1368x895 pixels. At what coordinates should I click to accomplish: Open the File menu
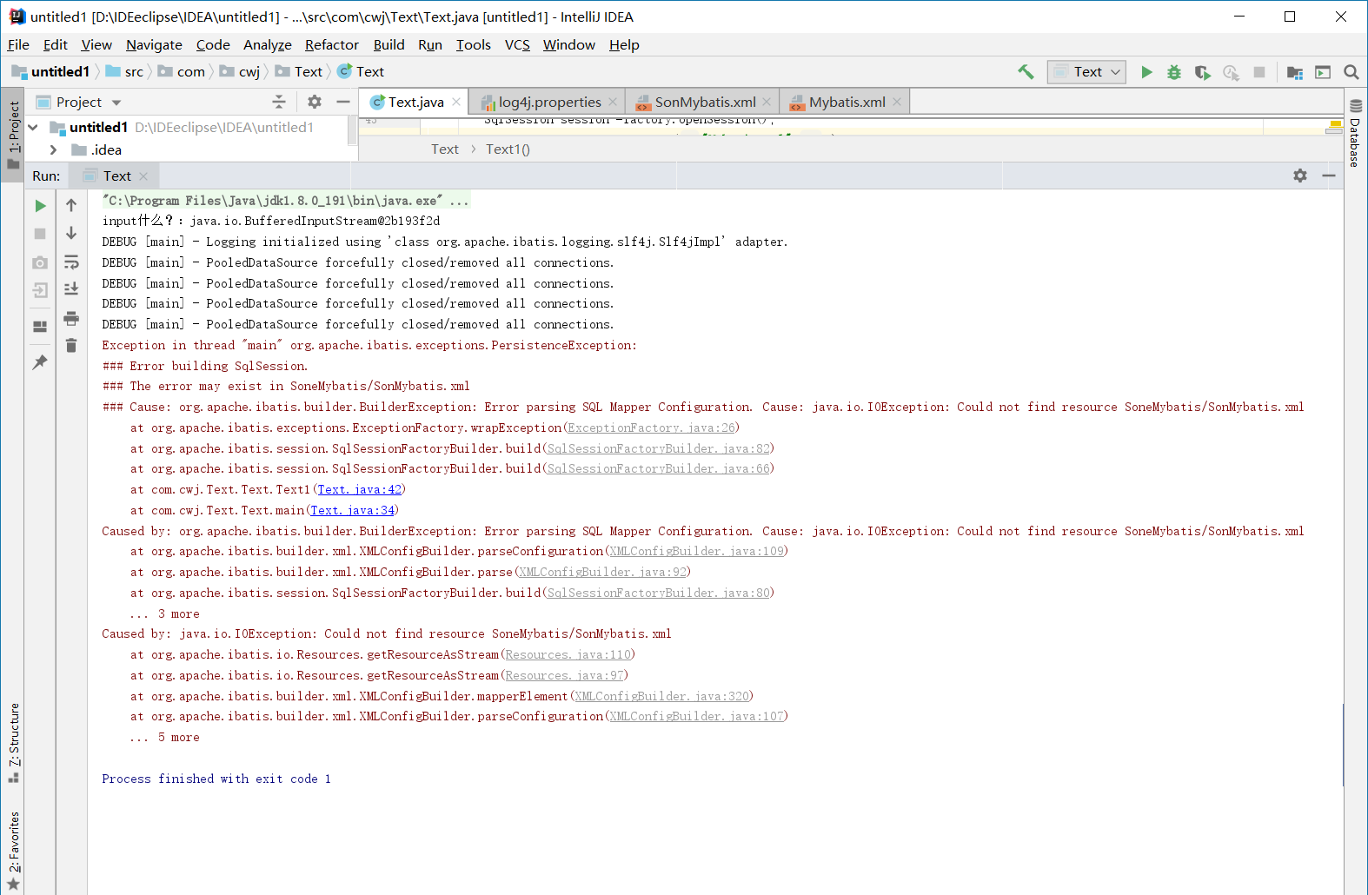(18, 45)
